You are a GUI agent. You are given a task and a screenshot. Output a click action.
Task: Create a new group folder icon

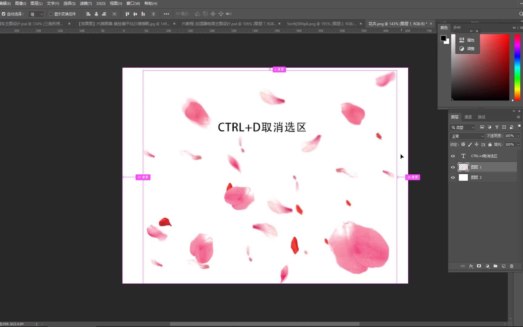coord(495,266)
